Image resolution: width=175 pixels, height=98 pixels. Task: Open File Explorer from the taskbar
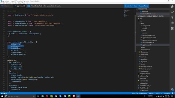pos(43,96)
